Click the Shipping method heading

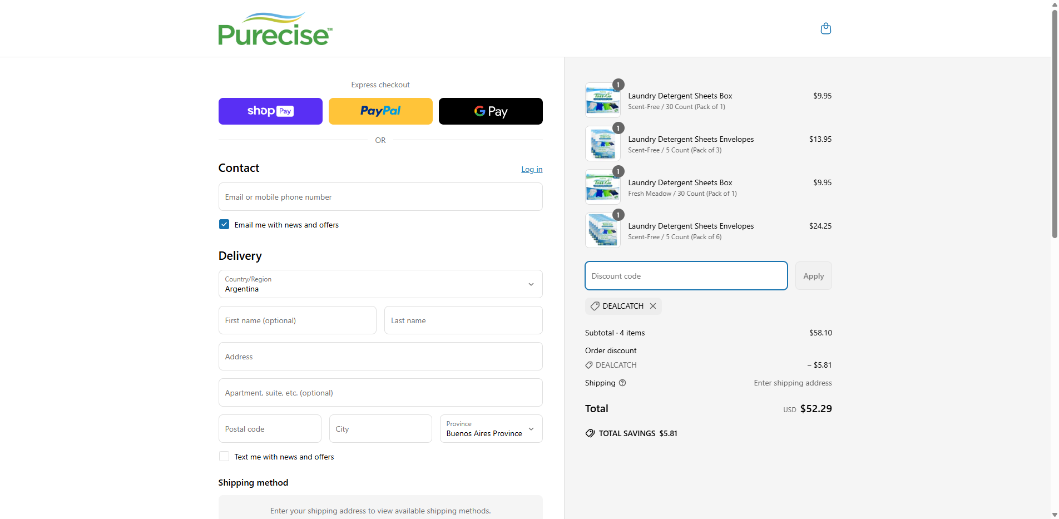tap(253, 483)
